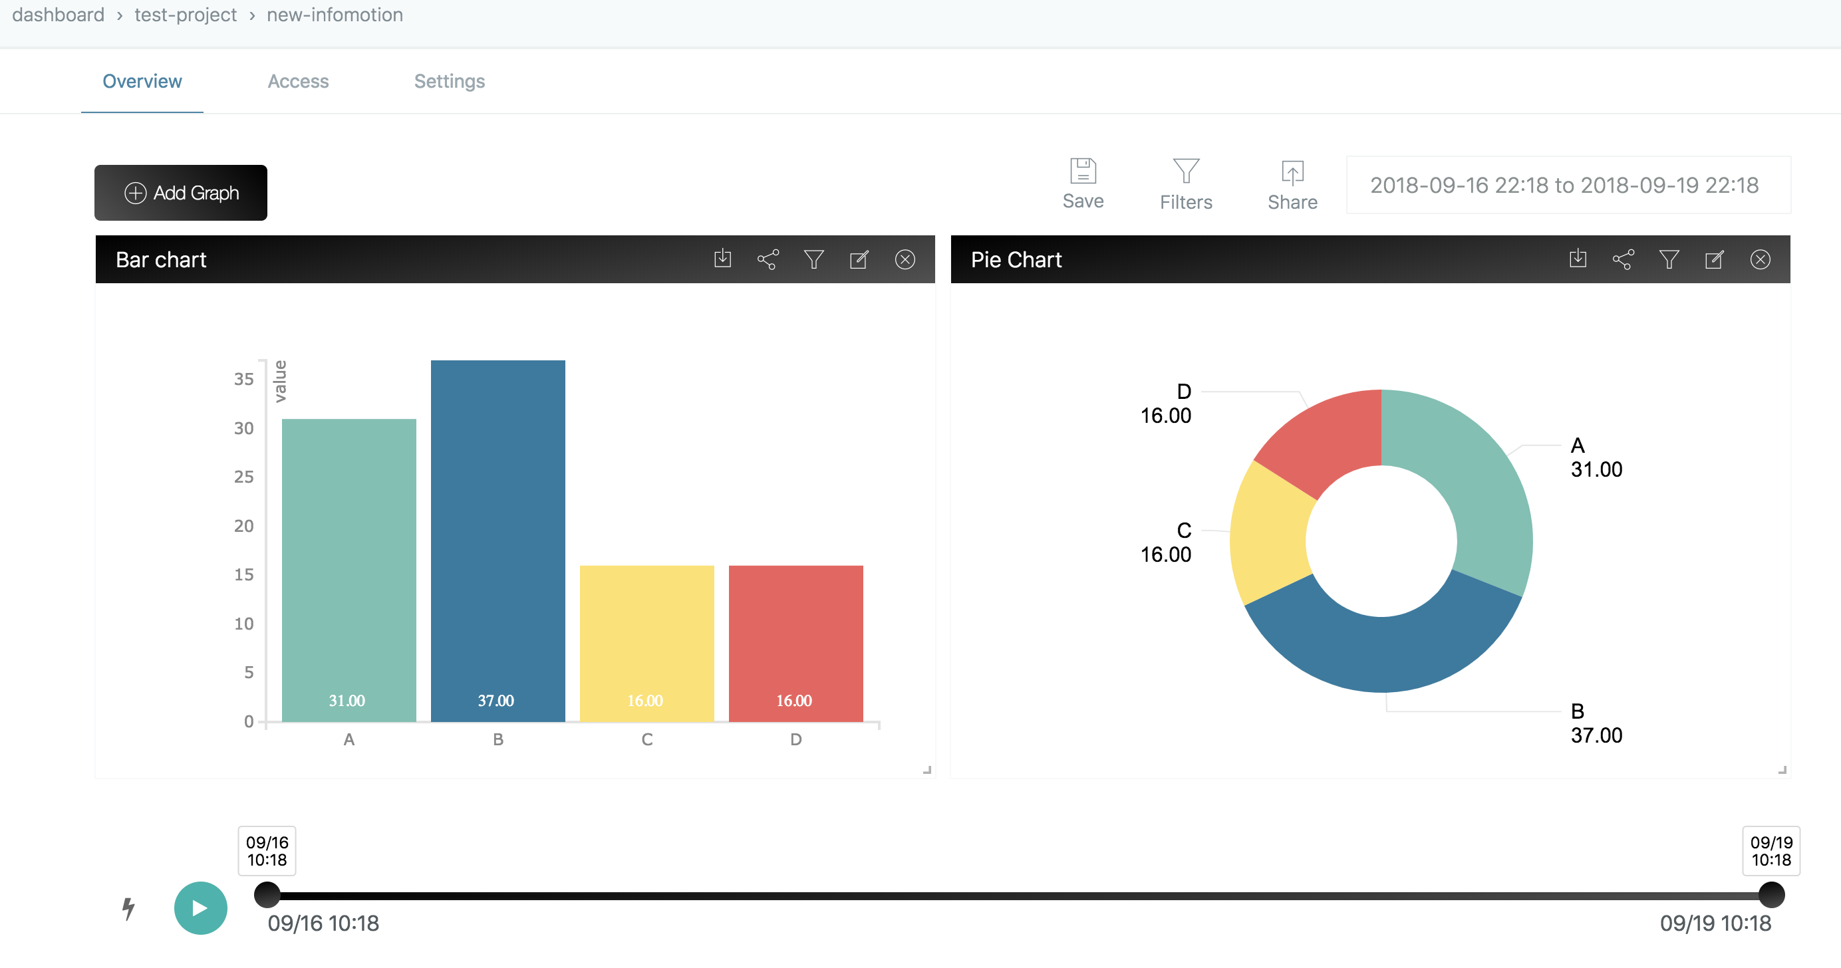Go to test-project breadcrumb link
Viewport: 1841px width, 968px height.
tap(185, 15)
